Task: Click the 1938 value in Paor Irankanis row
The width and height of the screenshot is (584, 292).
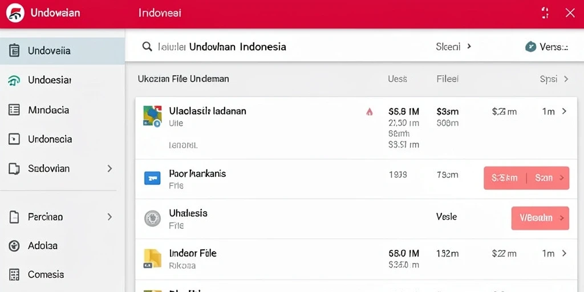Action: click(398, 175)
